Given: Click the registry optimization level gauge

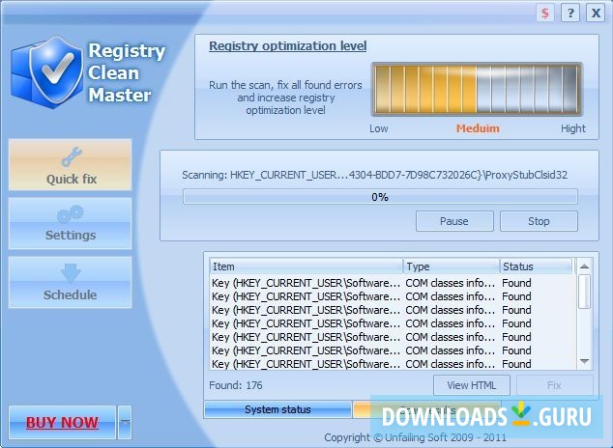Looking at the screenshot, I should point(477,90).
